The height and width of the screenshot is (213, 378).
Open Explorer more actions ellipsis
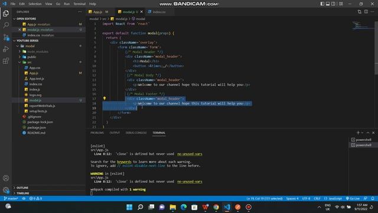point(80,12)
